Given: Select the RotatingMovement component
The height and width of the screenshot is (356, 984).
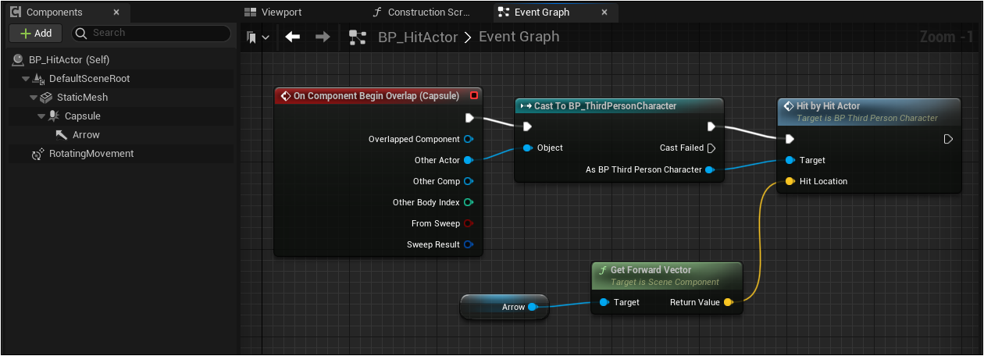Looking at the screenshot, I should (x=91, y=154).
